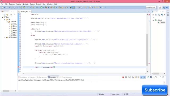The image size is (170, 96).
Task: Collapse the Start project node
Action: 2,17
